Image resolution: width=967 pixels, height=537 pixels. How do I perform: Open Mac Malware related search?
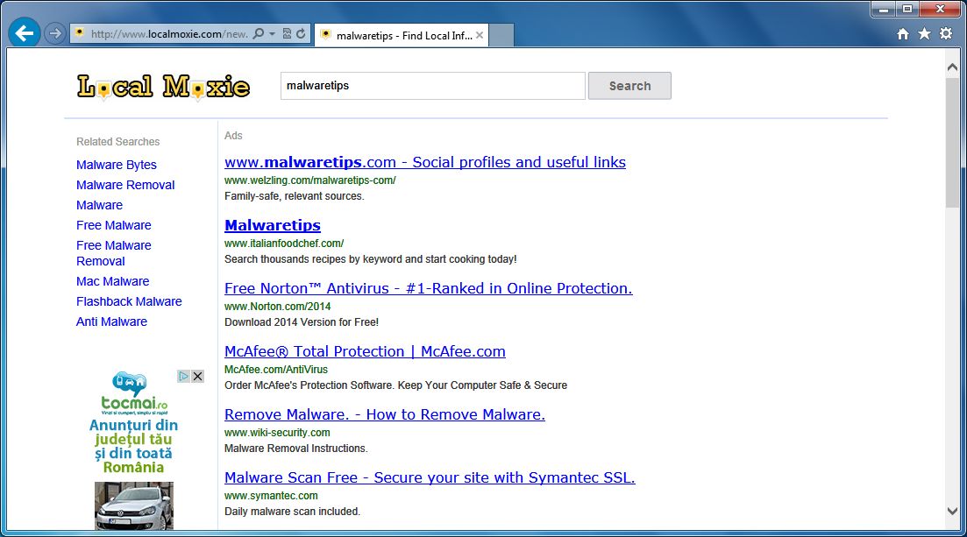[113, 281]
